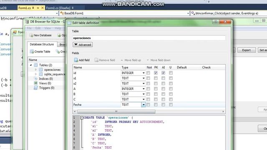Screen dimensions: 267x150
Task: Open type dropdown for id field
Action: pyautogui.click(x=144, y=73)
